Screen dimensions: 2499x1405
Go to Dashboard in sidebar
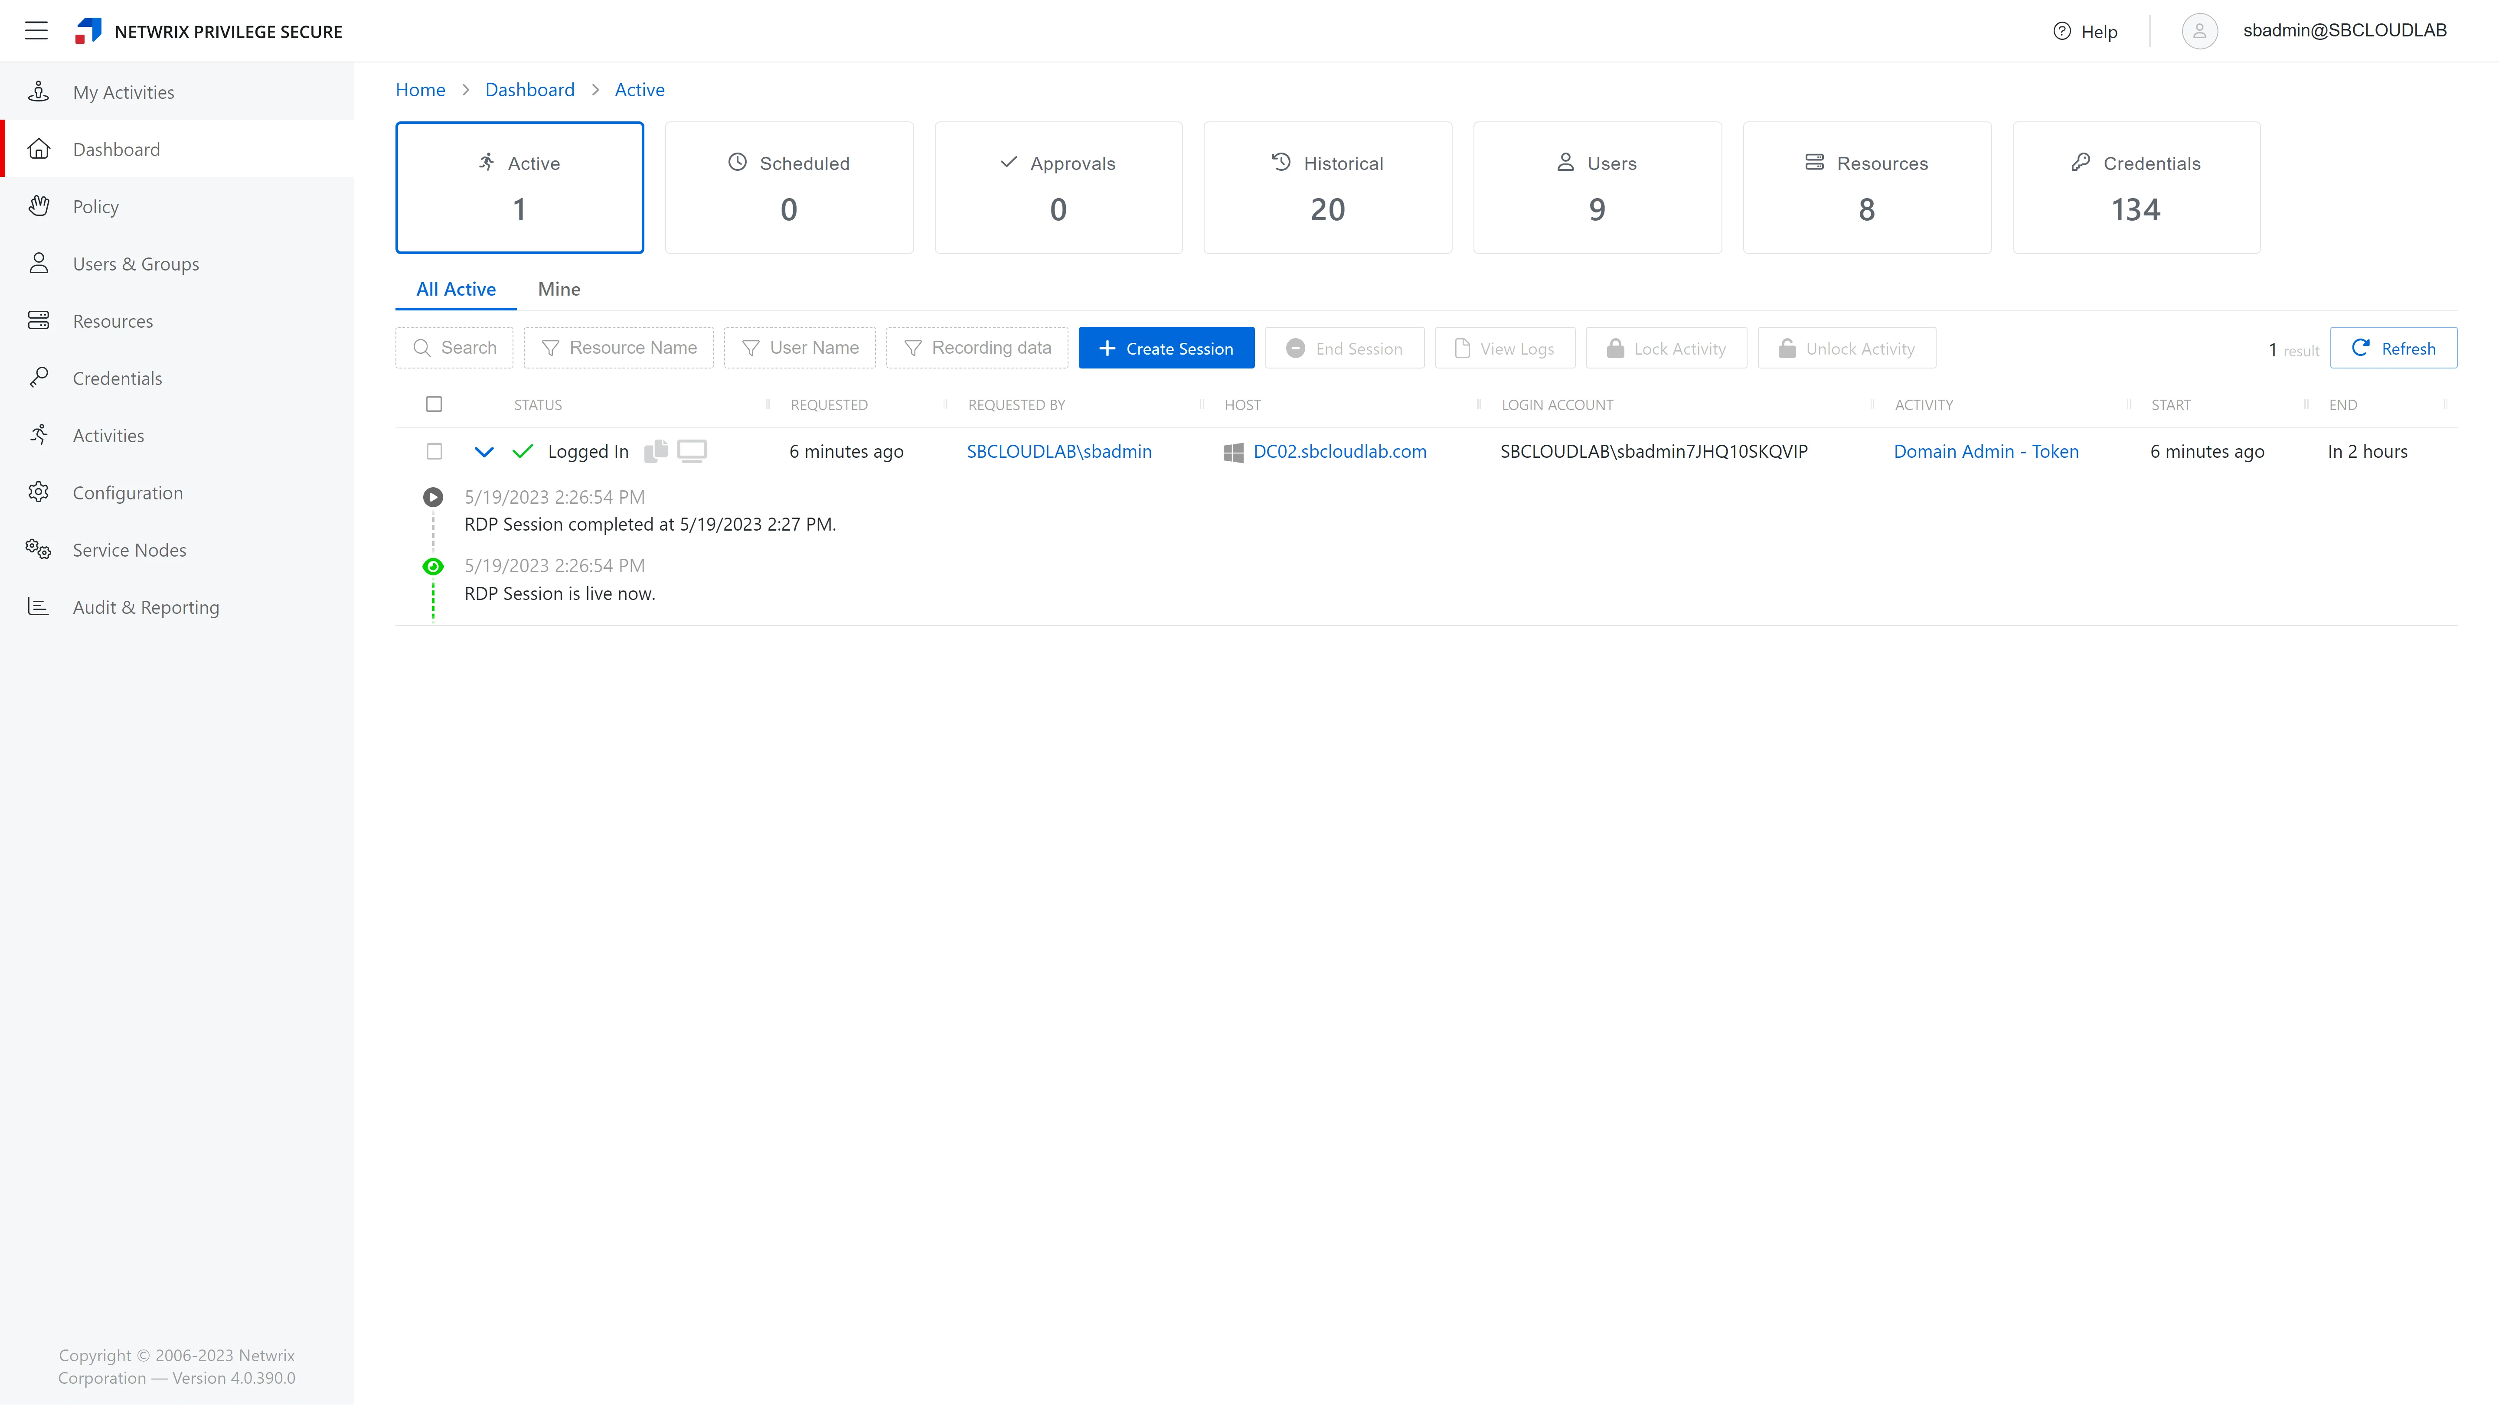[x=176, y=149]
